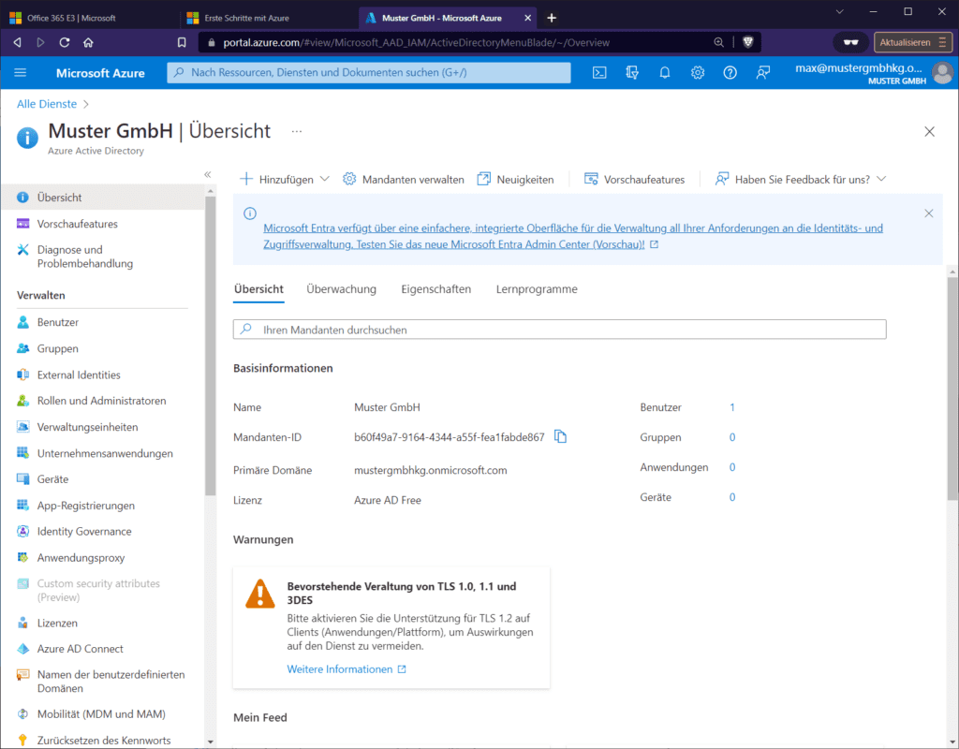Open Mobilität (MDM und MAM)
The image size is (959, 749).
click(x=103, y=714)
